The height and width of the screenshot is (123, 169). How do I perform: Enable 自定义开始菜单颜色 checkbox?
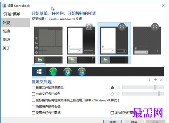[x=33, y=88]
